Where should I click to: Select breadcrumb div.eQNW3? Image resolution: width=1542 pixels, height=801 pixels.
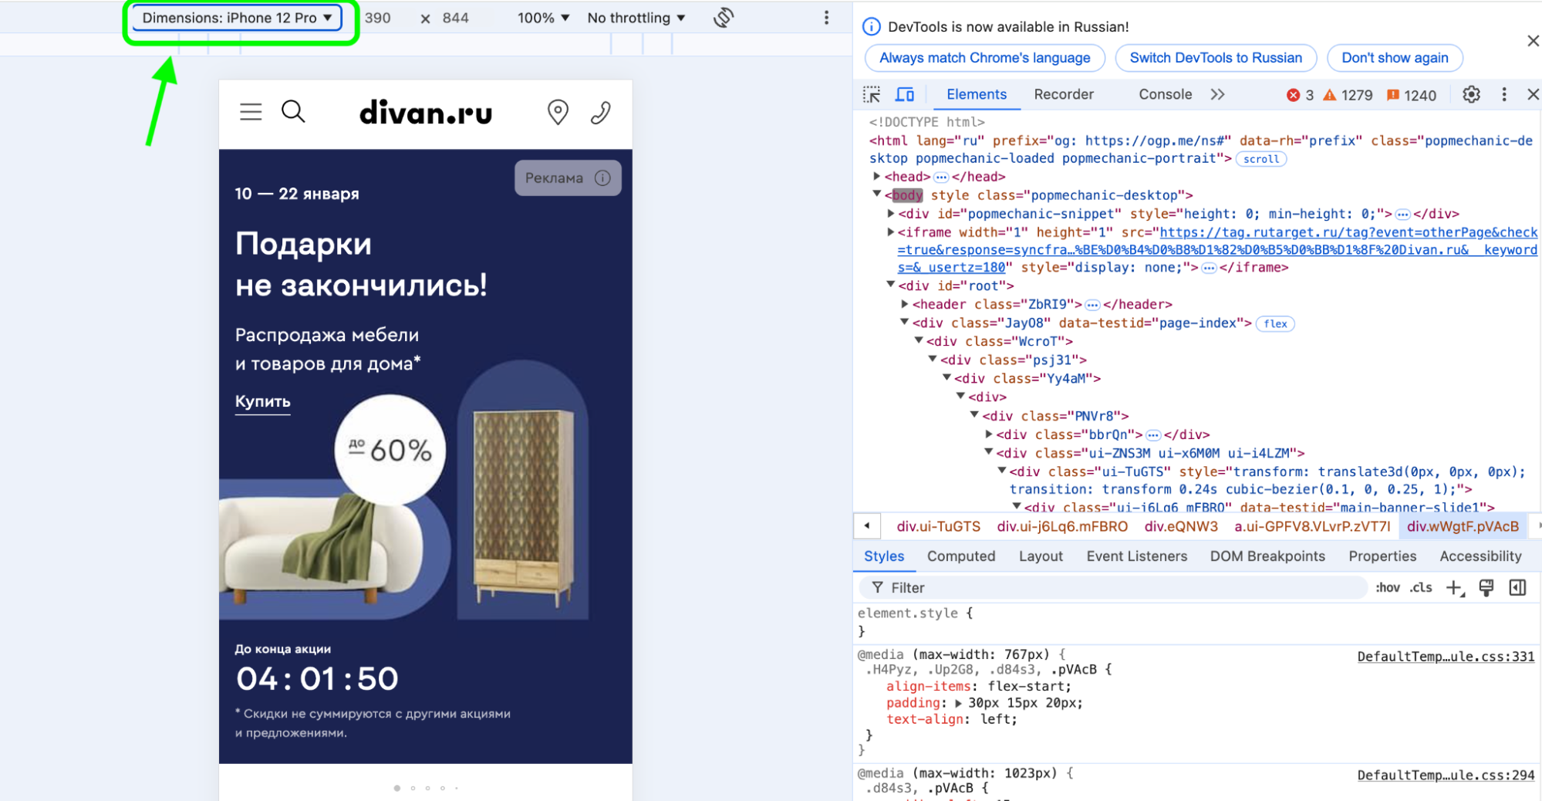pyautogui.click(x=1181, y=526)
